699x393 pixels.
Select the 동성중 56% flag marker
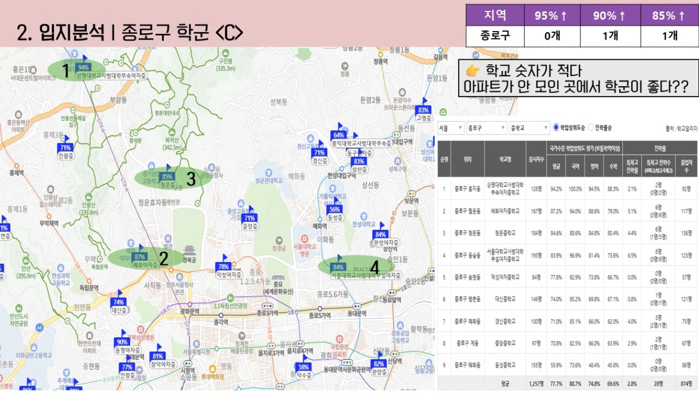[335, 209]
